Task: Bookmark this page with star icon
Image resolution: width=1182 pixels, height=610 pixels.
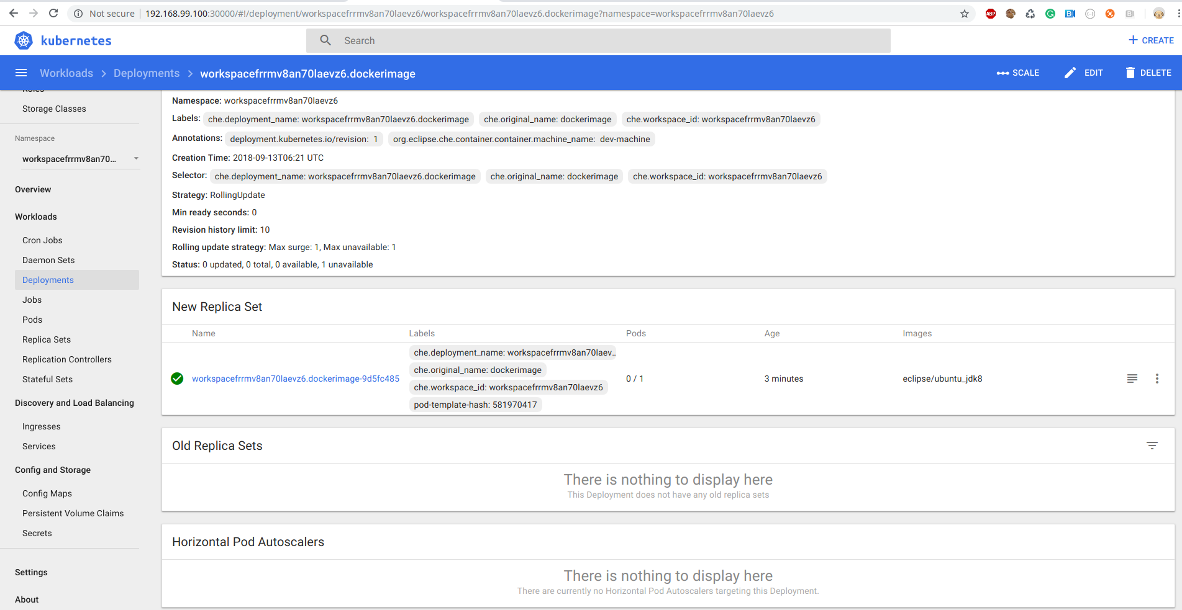Action: click(965, 14)
